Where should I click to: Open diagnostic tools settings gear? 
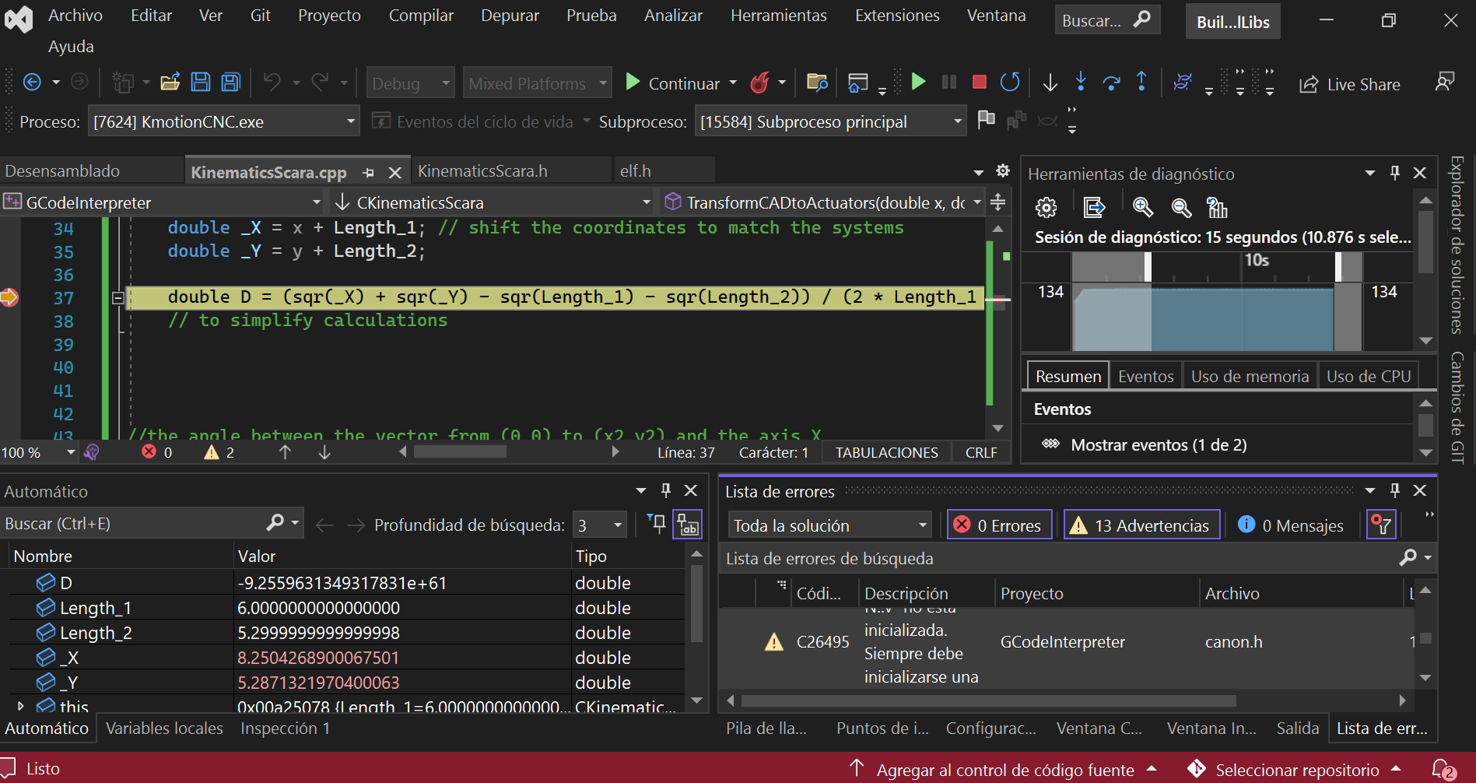[x=1046, y=207]
